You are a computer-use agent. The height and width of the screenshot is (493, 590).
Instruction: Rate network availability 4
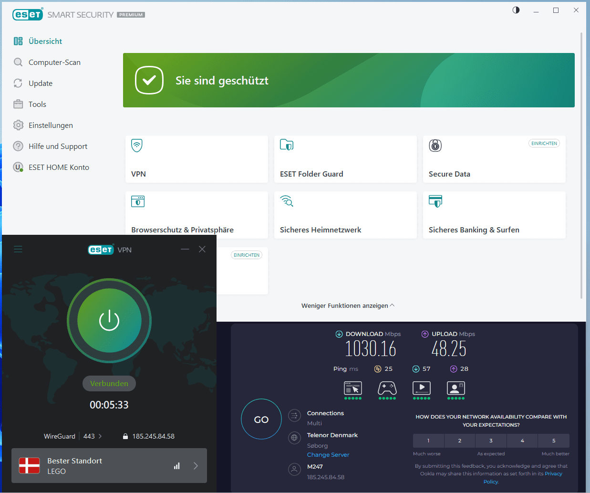click(x=522, y=441)
